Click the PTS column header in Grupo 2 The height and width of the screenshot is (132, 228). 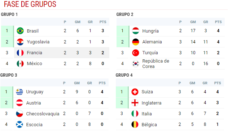[x=218, y=22]
